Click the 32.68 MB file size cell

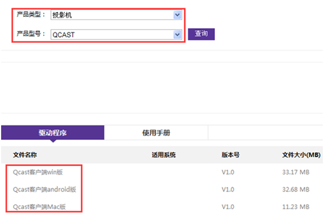(295, 189)
